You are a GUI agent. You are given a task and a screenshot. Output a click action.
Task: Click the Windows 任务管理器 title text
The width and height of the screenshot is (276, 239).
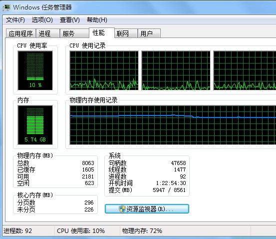click(x=42, y=7)
